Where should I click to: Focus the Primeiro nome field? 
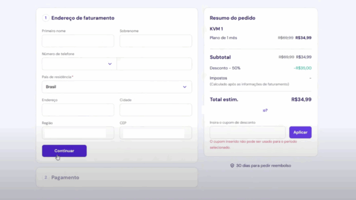[x=78, y=41]
